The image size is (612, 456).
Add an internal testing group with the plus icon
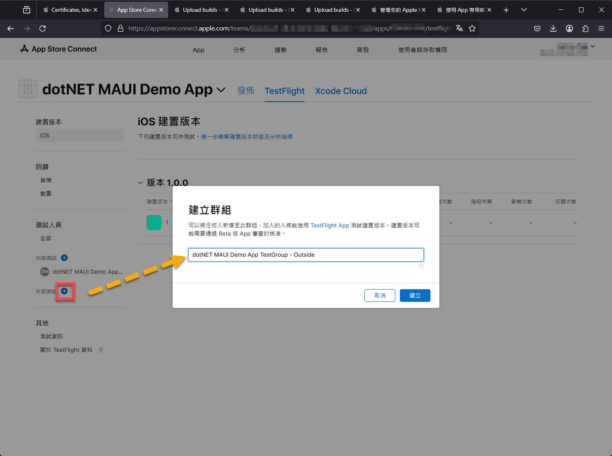[64, 257]
